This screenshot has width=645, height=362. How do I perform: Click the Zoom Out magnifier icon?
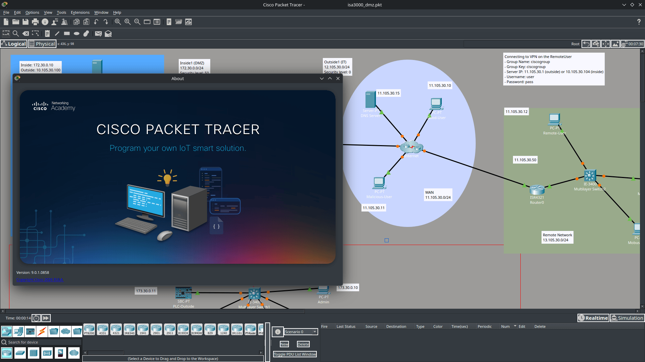coord(137,22)
